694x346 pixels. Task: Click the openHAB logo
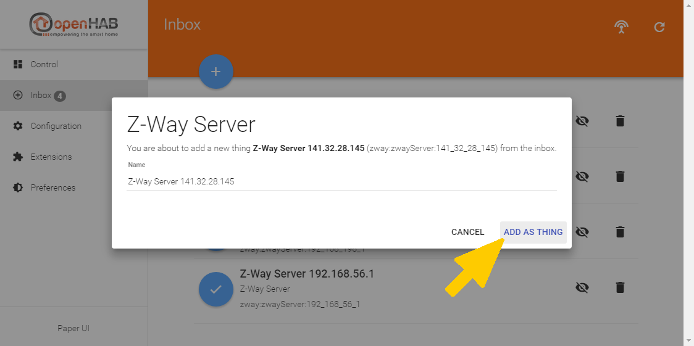pyautogui.click(x=73, y=25)
